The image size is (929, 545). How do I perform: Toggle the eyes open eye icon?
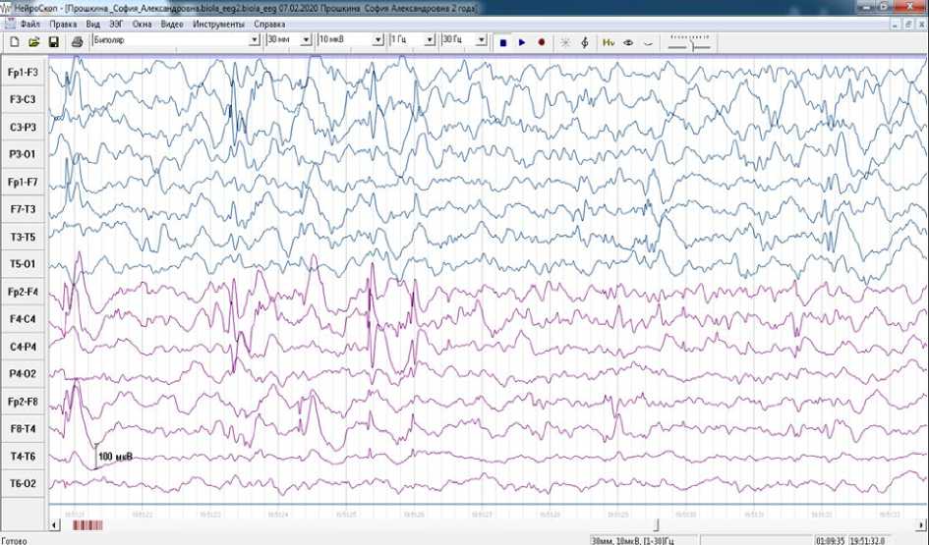(627, 42)
